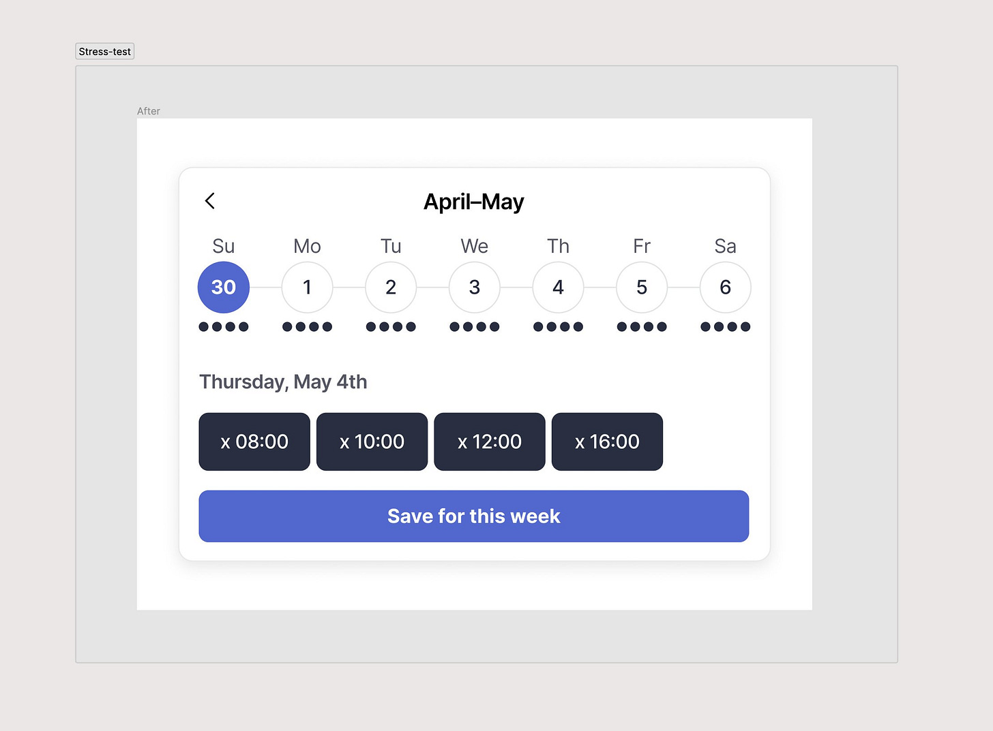
Task: Select the highlighted blue day circle
Action: 223,287
